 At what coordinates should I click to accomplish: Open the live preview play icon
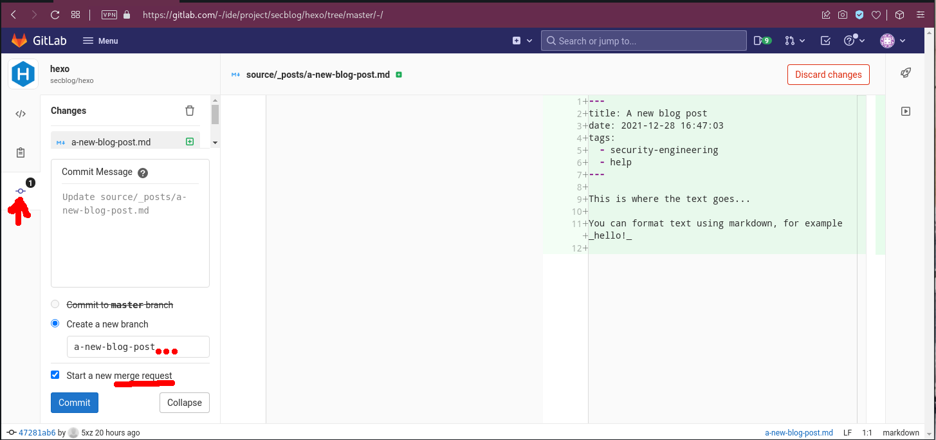[x=906, y=111]
